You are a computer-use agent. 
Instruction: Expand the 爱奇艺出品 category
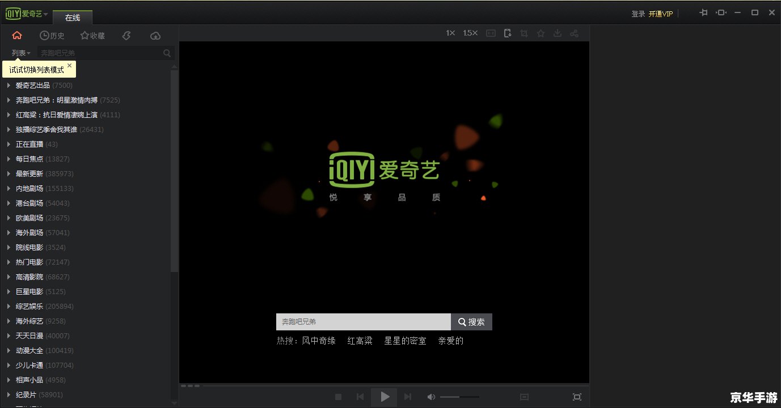(9, 85)
